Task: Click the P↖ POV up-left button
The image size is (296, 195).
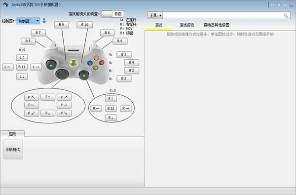Action: tap(32, 97)
